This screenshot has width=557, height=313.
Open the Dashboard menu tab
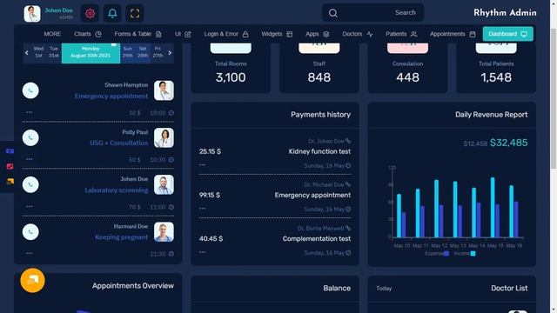[x=507, y=34]
